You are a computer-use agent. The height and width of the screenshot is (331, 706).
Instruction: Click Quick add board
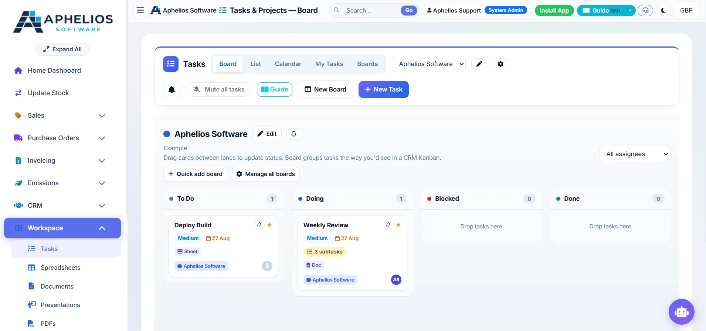(x=196, y=174)
